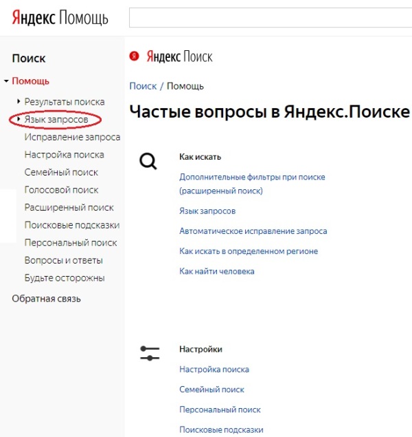
Task: Click the Поиск breadcrumb link
Action: coord(143,86)
